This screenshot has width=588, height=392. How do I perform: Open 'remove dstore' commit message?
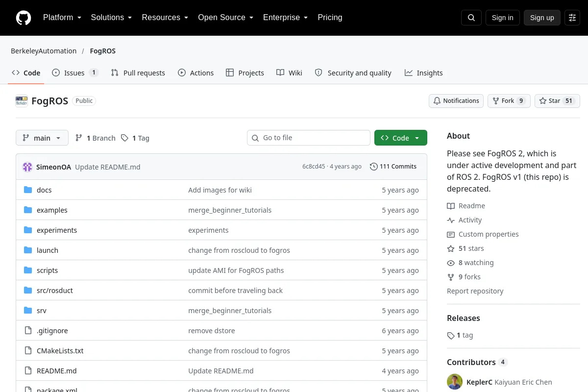tap(212, 331)
